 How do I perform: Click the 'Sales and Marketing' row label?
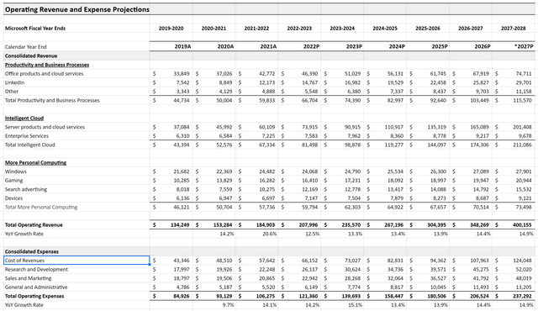(28, 279)
